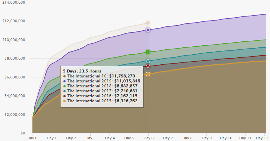The image size is (270, 141).
Task: Click the purple diamond marker for International 2019
Action: [x=148, y=30]
